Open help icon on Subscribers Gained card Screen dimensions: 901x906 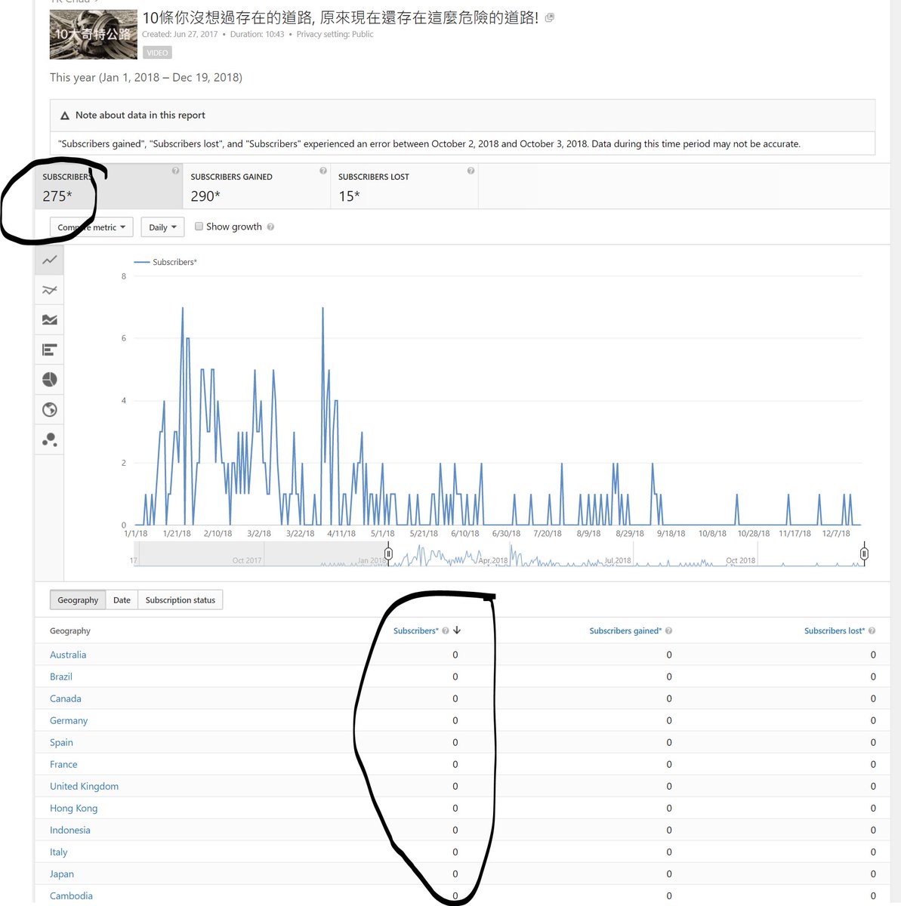(323, 171)
